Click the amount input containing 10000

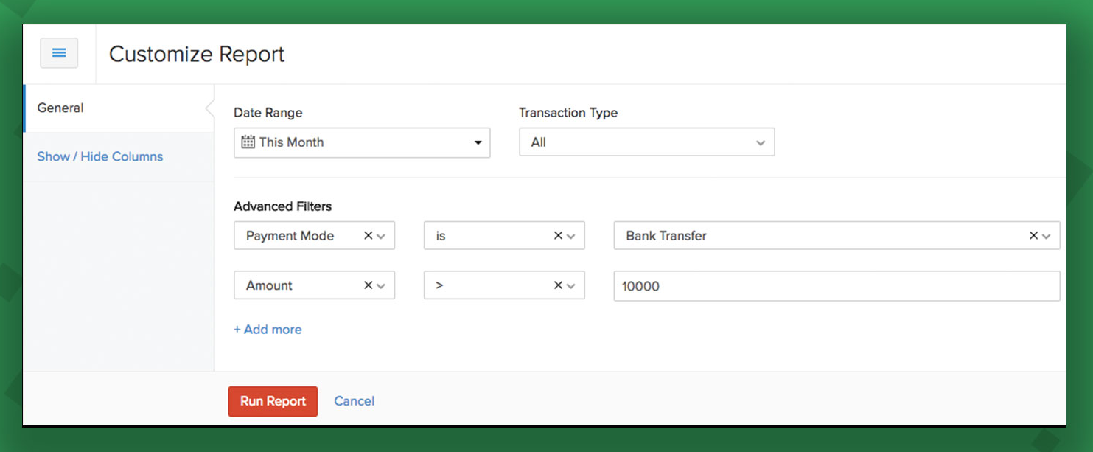click(836, 286)
